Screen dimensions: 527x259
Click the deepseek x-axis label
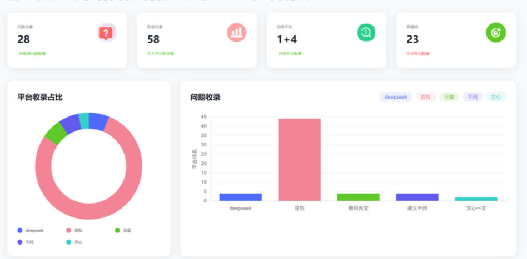tap(241, 209)
